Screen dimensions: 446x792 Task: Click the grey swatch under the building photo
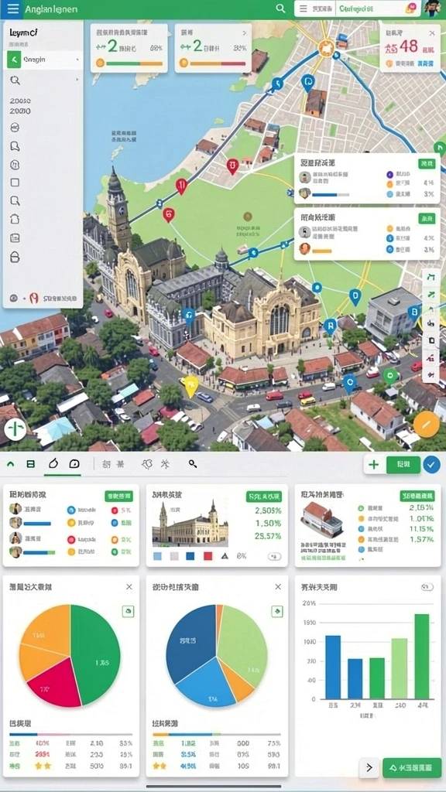174,556
